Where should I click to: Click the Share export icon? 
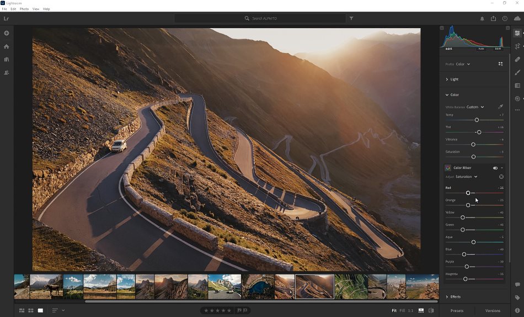[493, 18]
